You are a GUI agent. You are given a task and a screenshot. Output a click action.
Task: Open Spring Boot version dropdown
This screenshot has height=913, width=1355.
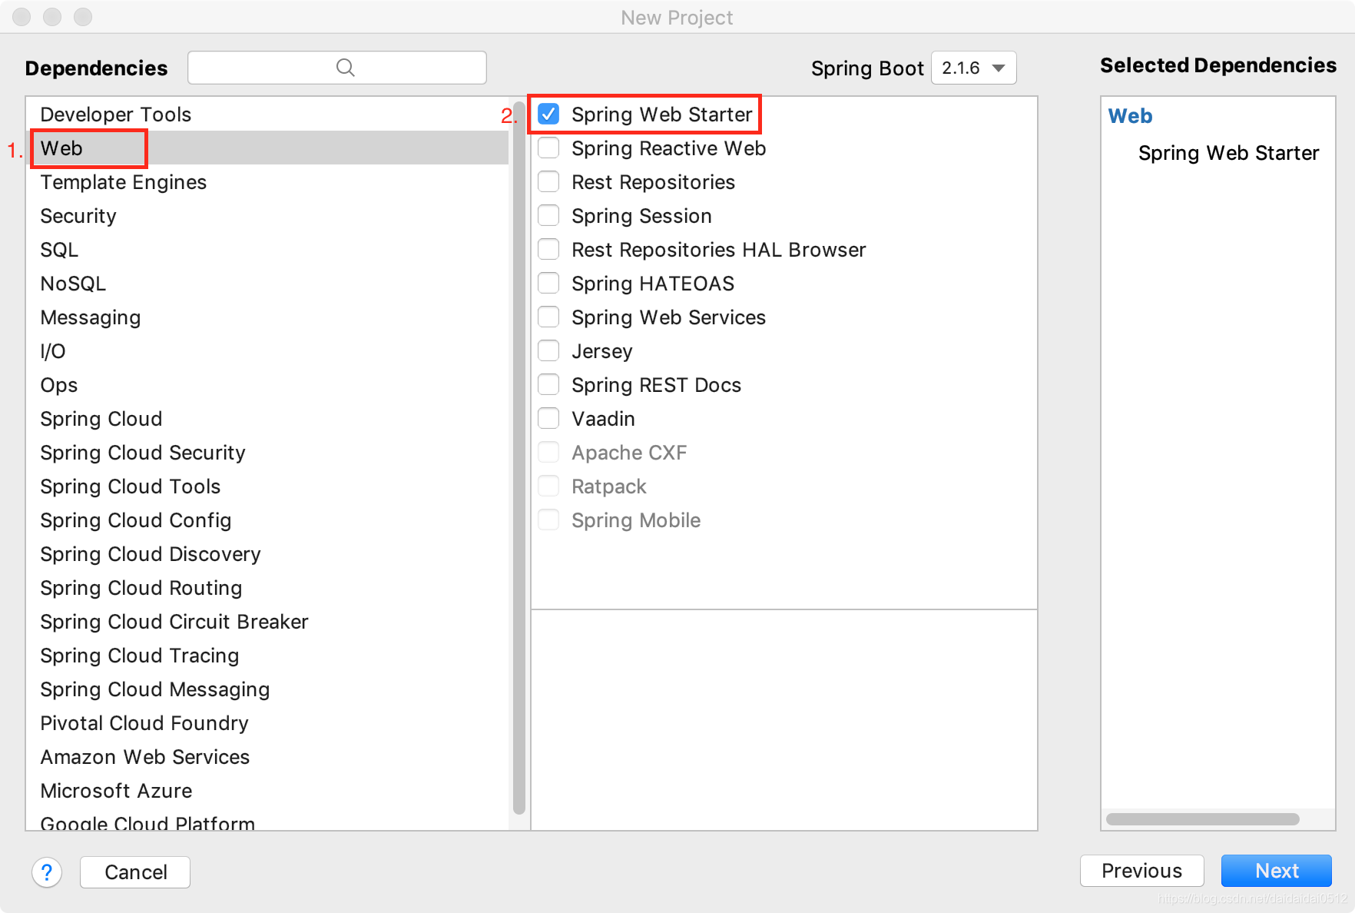pyautogui.click(x=973, y=68)
